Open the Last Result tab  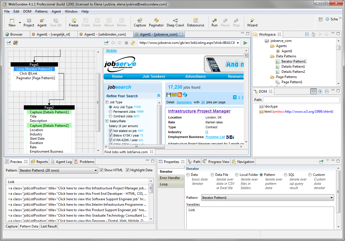click(49, 226)
